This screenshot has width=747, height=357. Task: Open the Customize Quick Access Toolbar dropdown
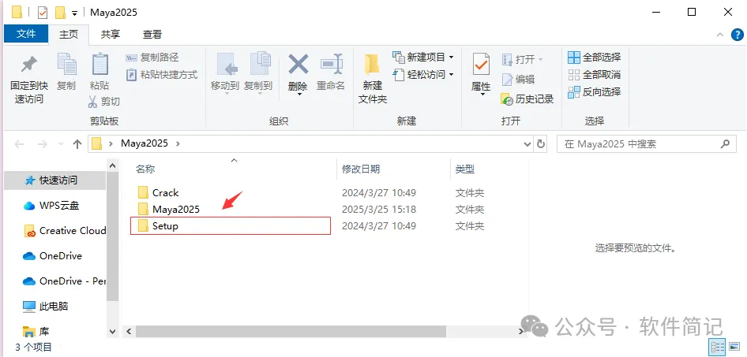coord(75,13)
